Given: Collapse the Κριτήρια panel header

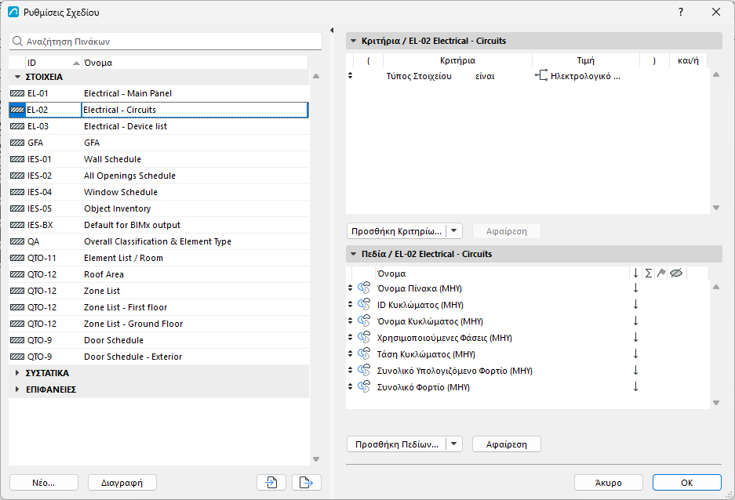Looking at the screenshot, I should point(354,41).
